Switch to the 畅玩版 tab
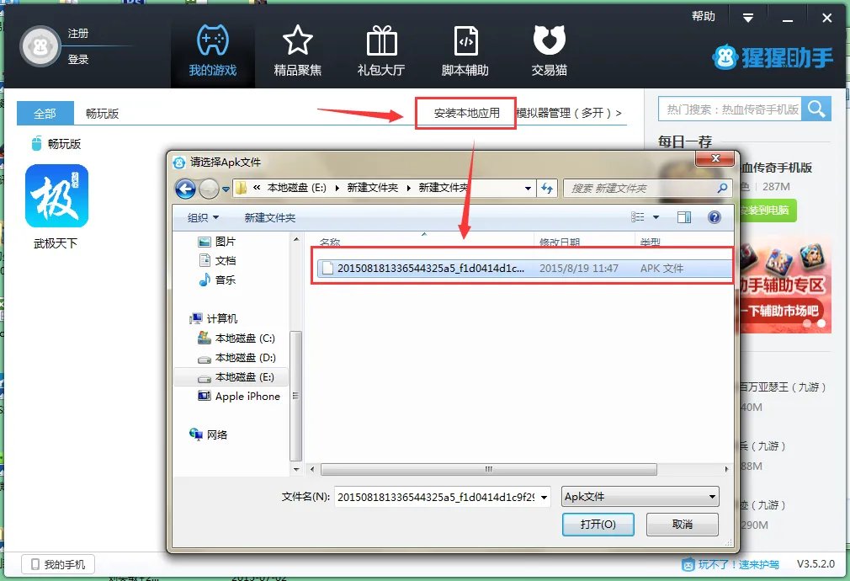 [x=102, y=114]
